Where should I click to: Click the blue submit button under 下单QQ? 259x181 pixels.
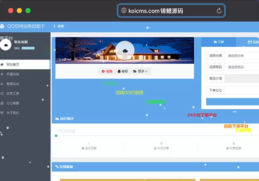[x=233, y=102]
